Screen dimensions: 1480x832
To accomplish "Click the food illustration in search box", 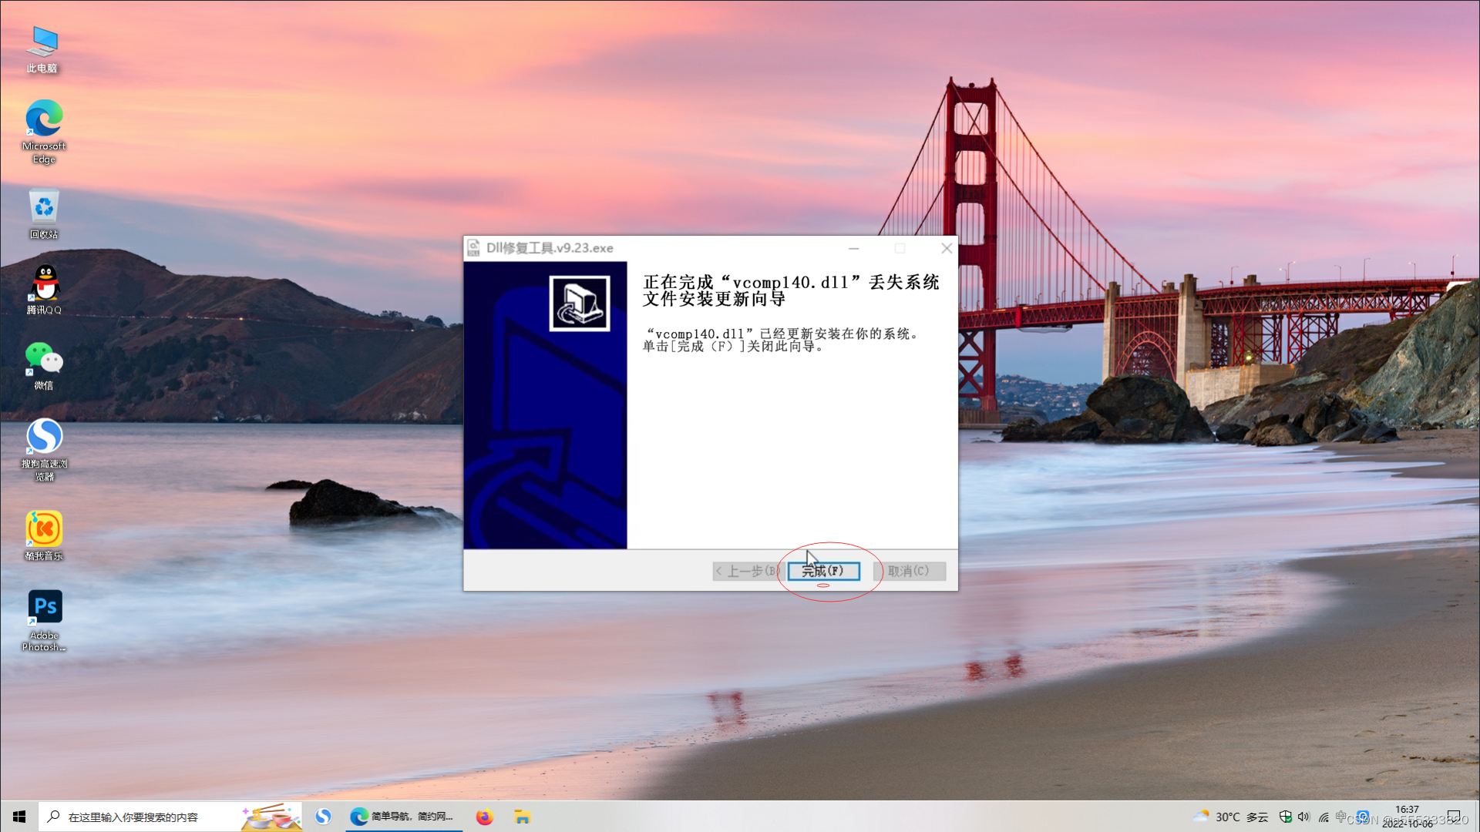I will pos(271,817).
